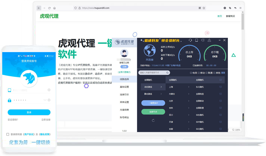Screen dimensions: 266x156
Task: Open the 首页 link on the website
Action: coord(220,16)
